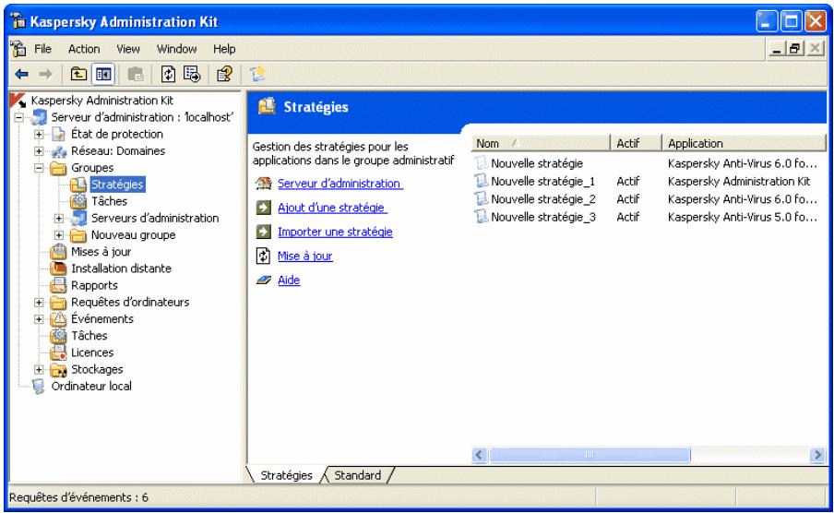
Task: Click the Stockages folder icon
Action: click(58, 370)
